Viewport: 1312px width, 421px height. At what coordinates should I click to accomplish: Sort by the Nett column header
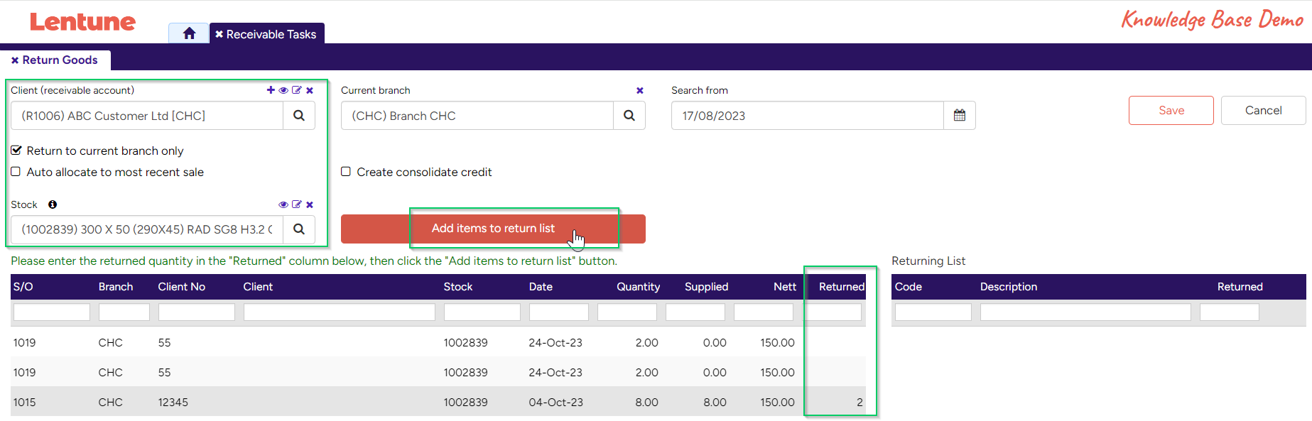point(785,287)
